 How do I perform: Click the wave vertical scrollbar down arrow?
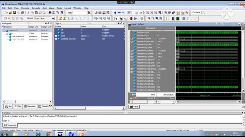point(243,90)
